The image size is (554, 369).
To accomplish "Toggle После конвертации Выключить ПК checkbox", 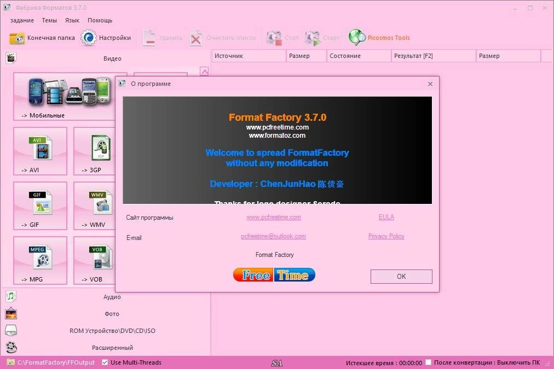I will pos(428,362).
